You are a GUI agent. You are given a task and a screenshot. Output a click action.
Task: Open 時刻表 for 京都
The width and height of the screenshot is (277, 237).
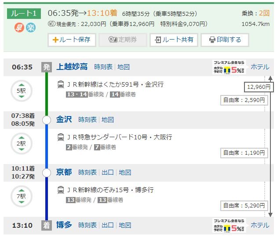click(87, 172)
